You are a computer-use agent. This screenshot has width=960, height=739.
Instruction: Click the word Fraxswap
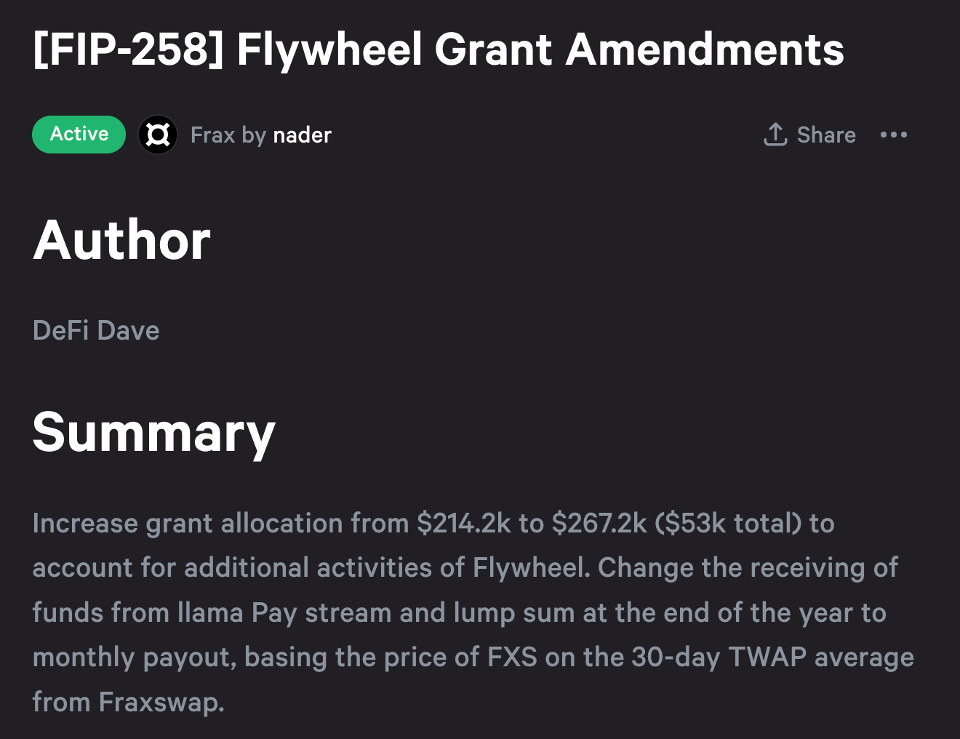click(x=161, y=703)
